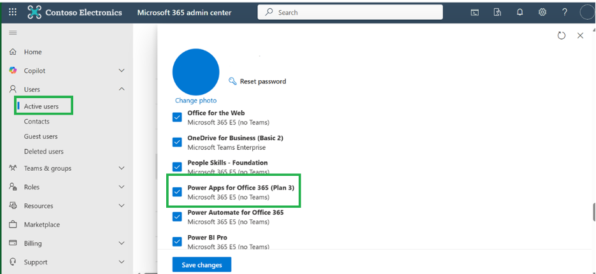Open Deleted users page
Image resolution: width=596 pixels, height=274 pixels.
pos(44,151)
